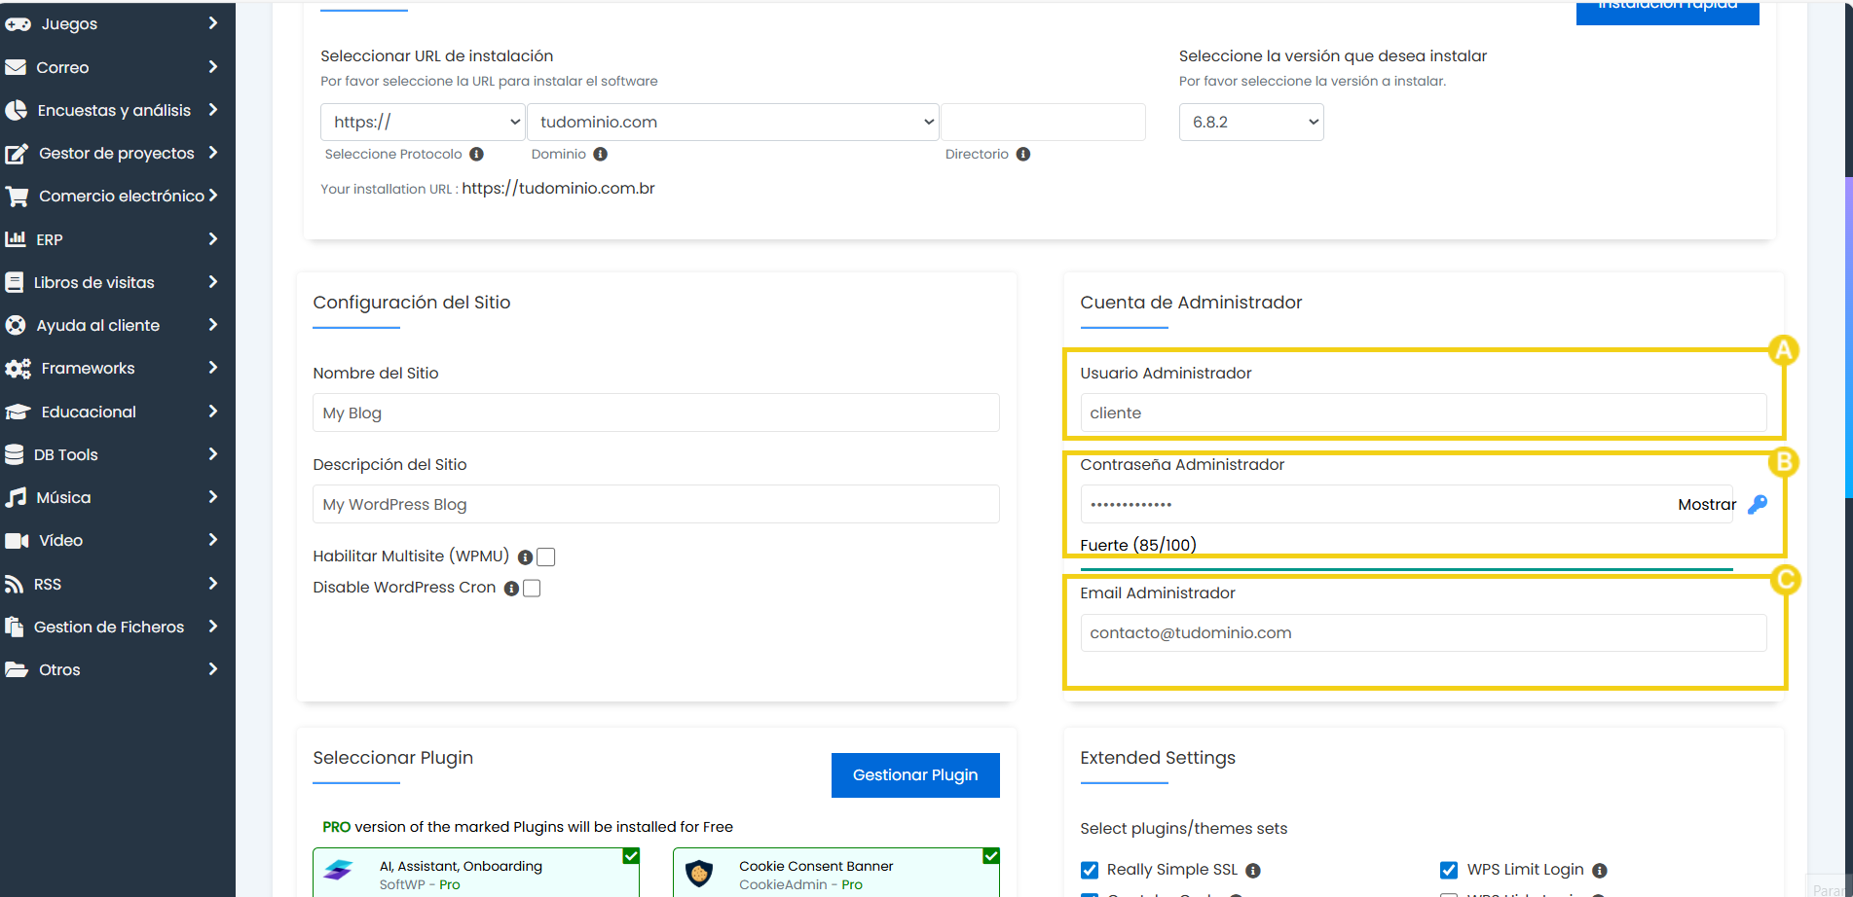Viewport: 1853px width, 897px height.
Task: Open the https:// protocol dropdown
Action: coord(423,122)
